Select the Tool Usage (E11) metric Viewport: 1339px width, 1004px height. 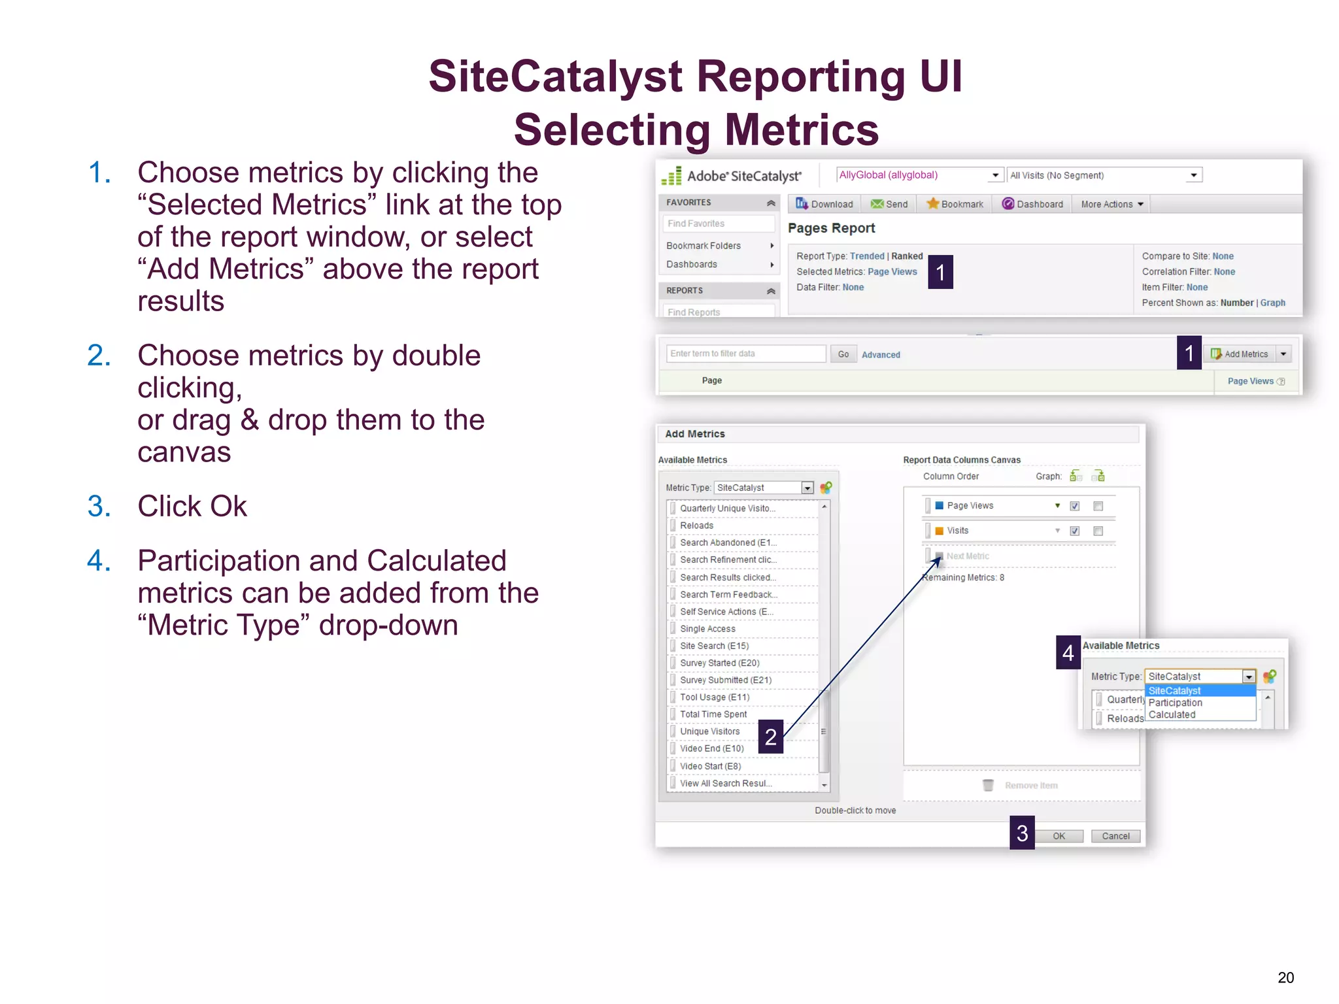click(743, 697)
